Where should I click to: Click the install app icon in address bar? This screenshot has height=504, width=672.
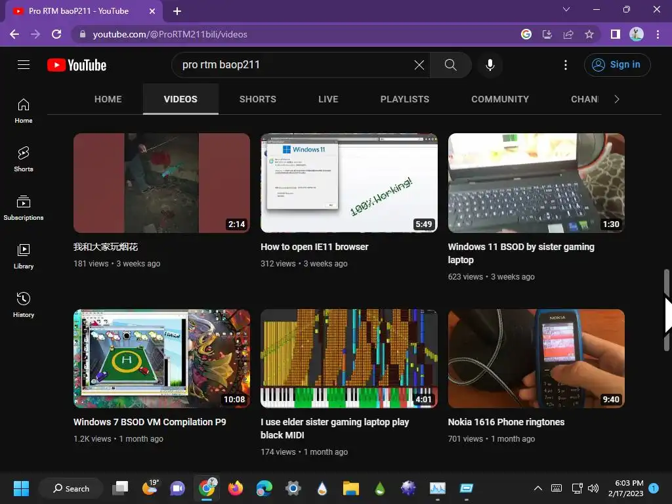(x=547, y=34)
